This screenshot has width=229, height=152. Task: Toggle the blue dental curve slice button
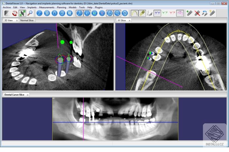110,13
